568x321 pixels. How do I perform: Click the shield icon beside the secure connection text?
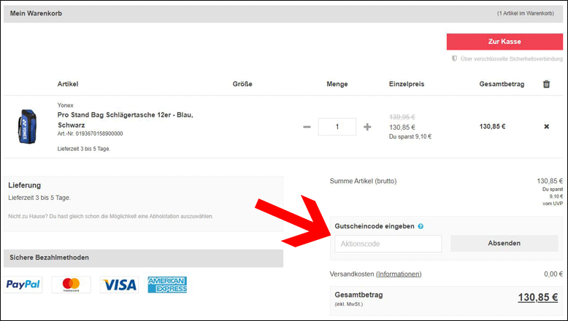pos(454,58)
